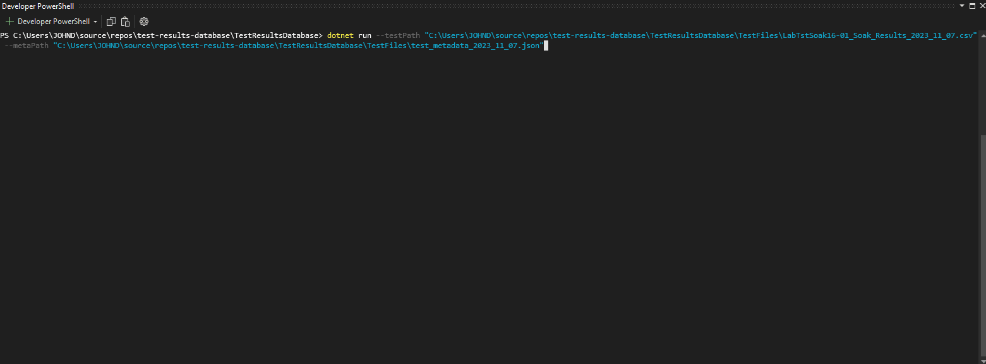
Task: Click the dotted title bar grip area
Action: coord(516,6)
